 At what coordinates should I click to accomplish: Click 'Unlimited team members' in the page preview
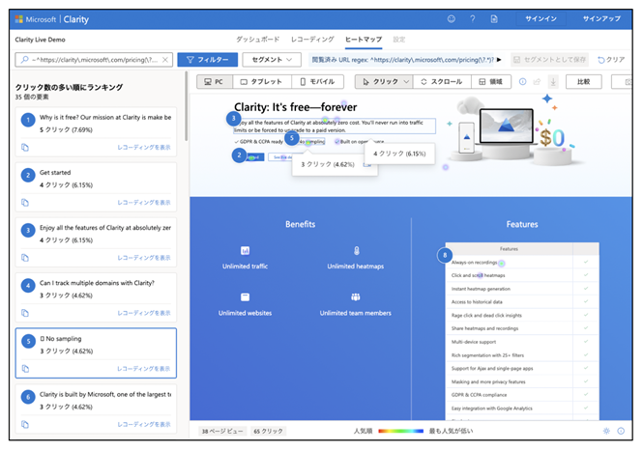356,313
